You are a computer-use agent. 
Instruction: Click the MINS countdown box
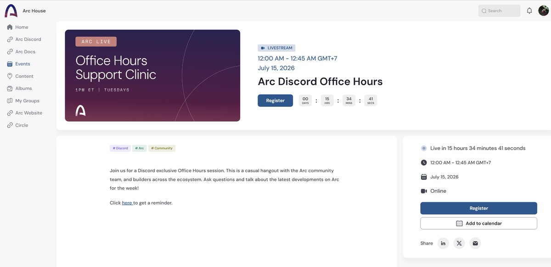point(349,100)
